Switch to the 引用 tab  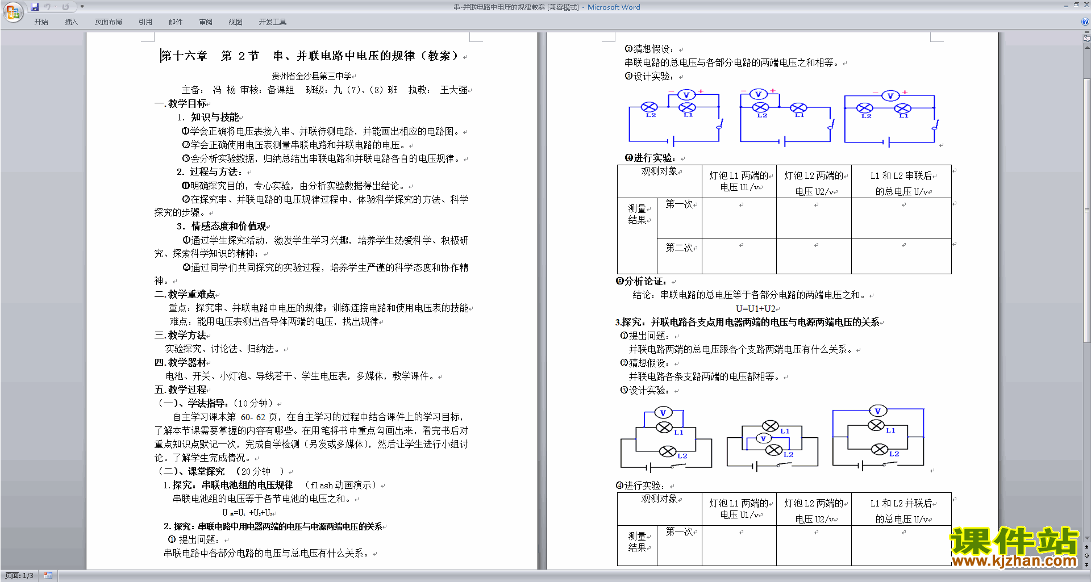[x=145, y=22]
